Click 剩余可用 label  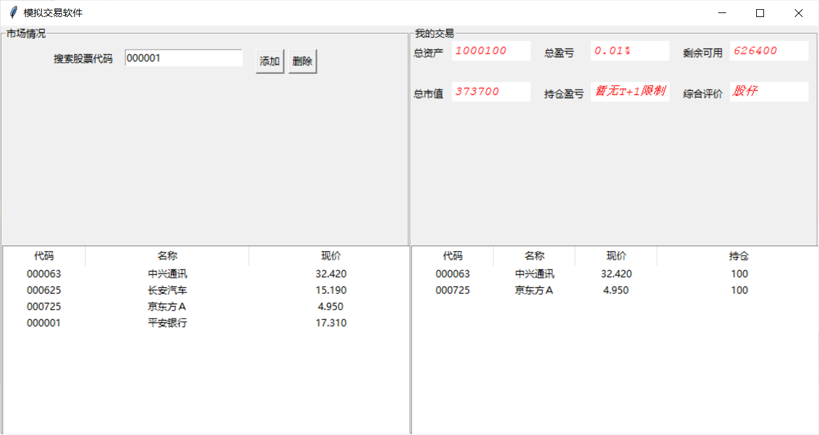[x=703, y=53]
